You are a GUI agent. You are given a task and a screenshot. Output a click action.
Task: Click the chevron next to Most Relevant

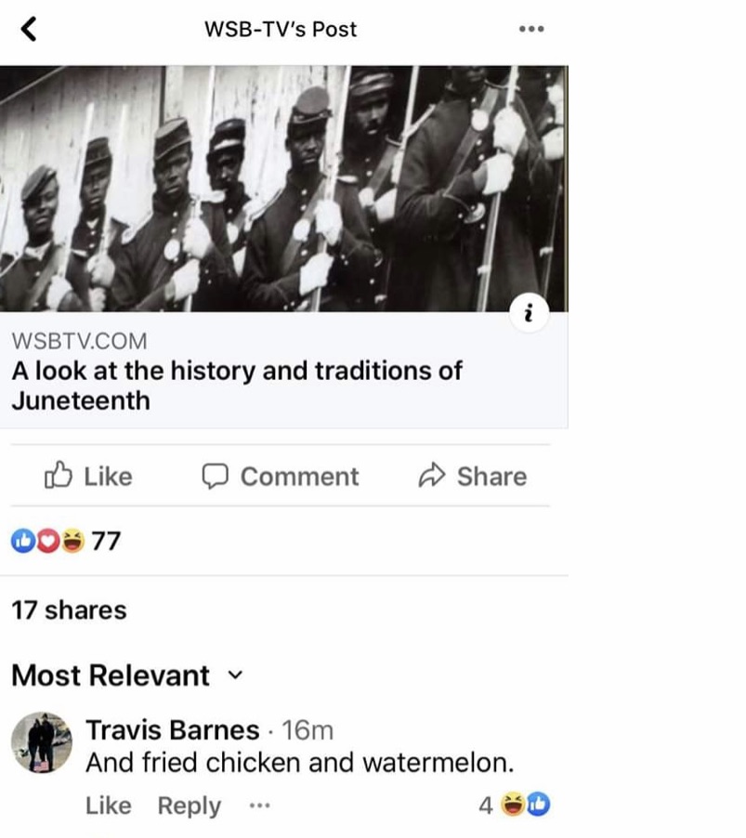tap(235, 675)
